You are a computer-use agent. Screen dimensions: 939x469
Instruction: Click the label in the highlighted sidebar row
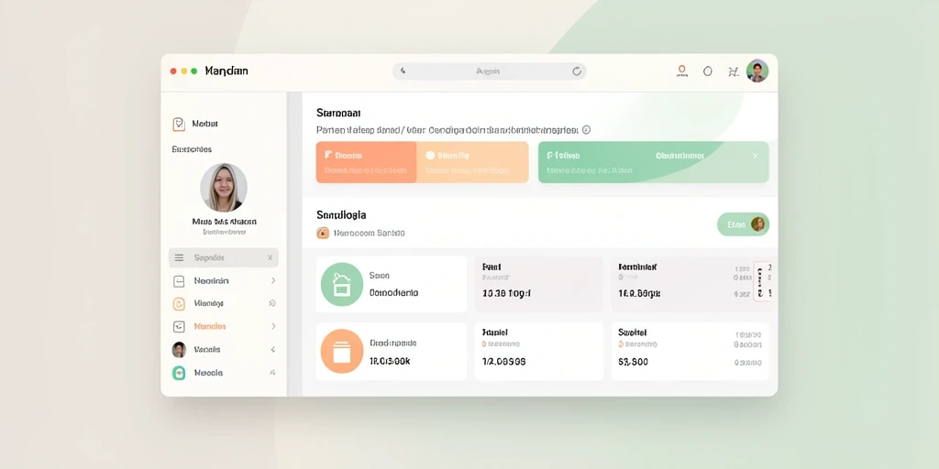pos(209,257)
